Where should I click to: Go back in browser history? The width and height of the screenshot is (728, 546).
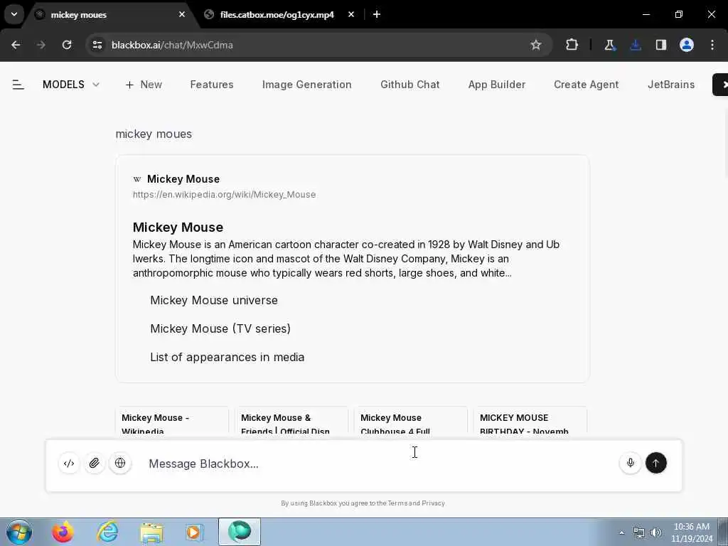[x=16, y=45]
